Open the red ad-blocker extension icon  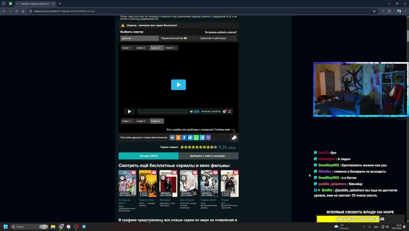coord(383,11)
